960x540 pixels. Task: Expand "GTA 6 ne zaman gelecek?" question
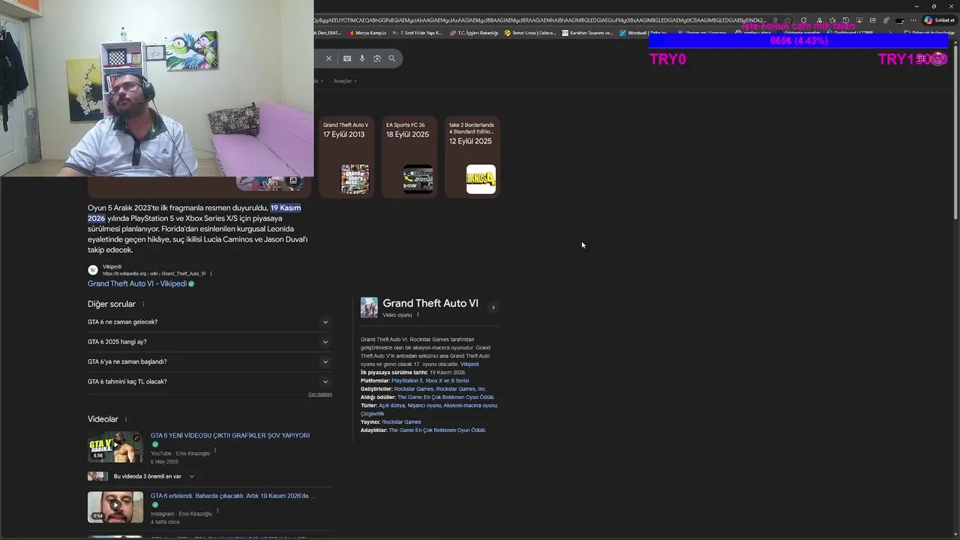pyautogui.click(x=210, y=322)
